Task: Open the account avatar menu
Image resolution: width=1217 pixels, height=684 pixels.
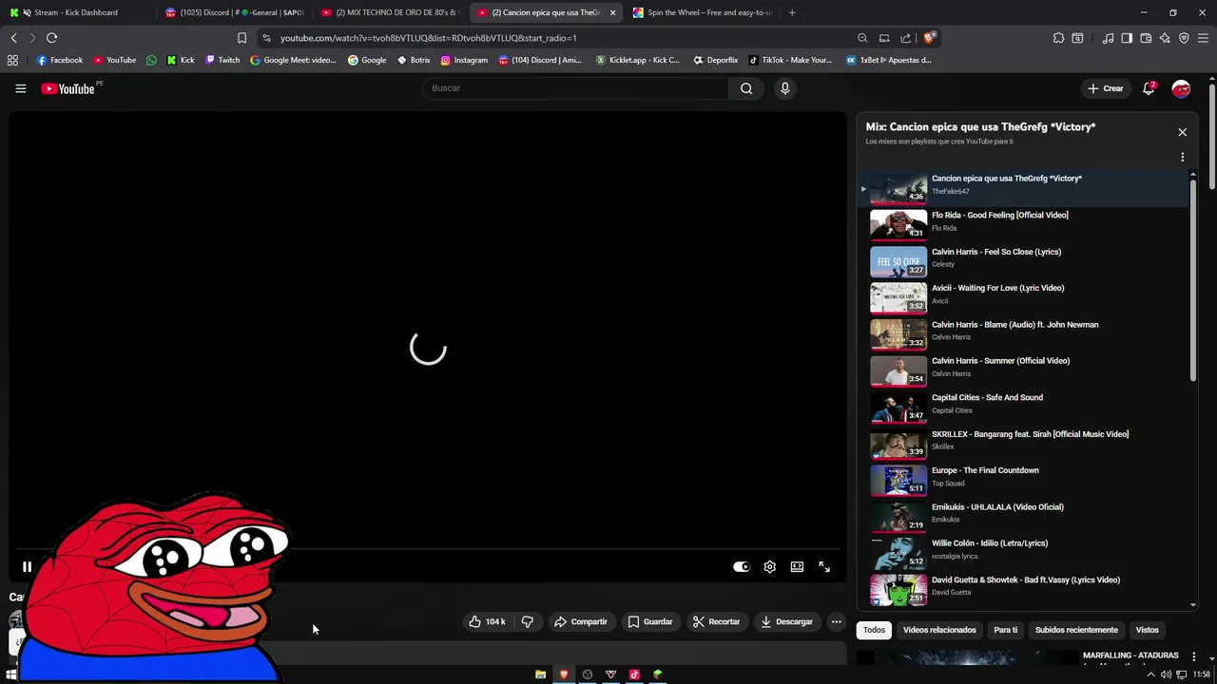Action: [1181, 88]
